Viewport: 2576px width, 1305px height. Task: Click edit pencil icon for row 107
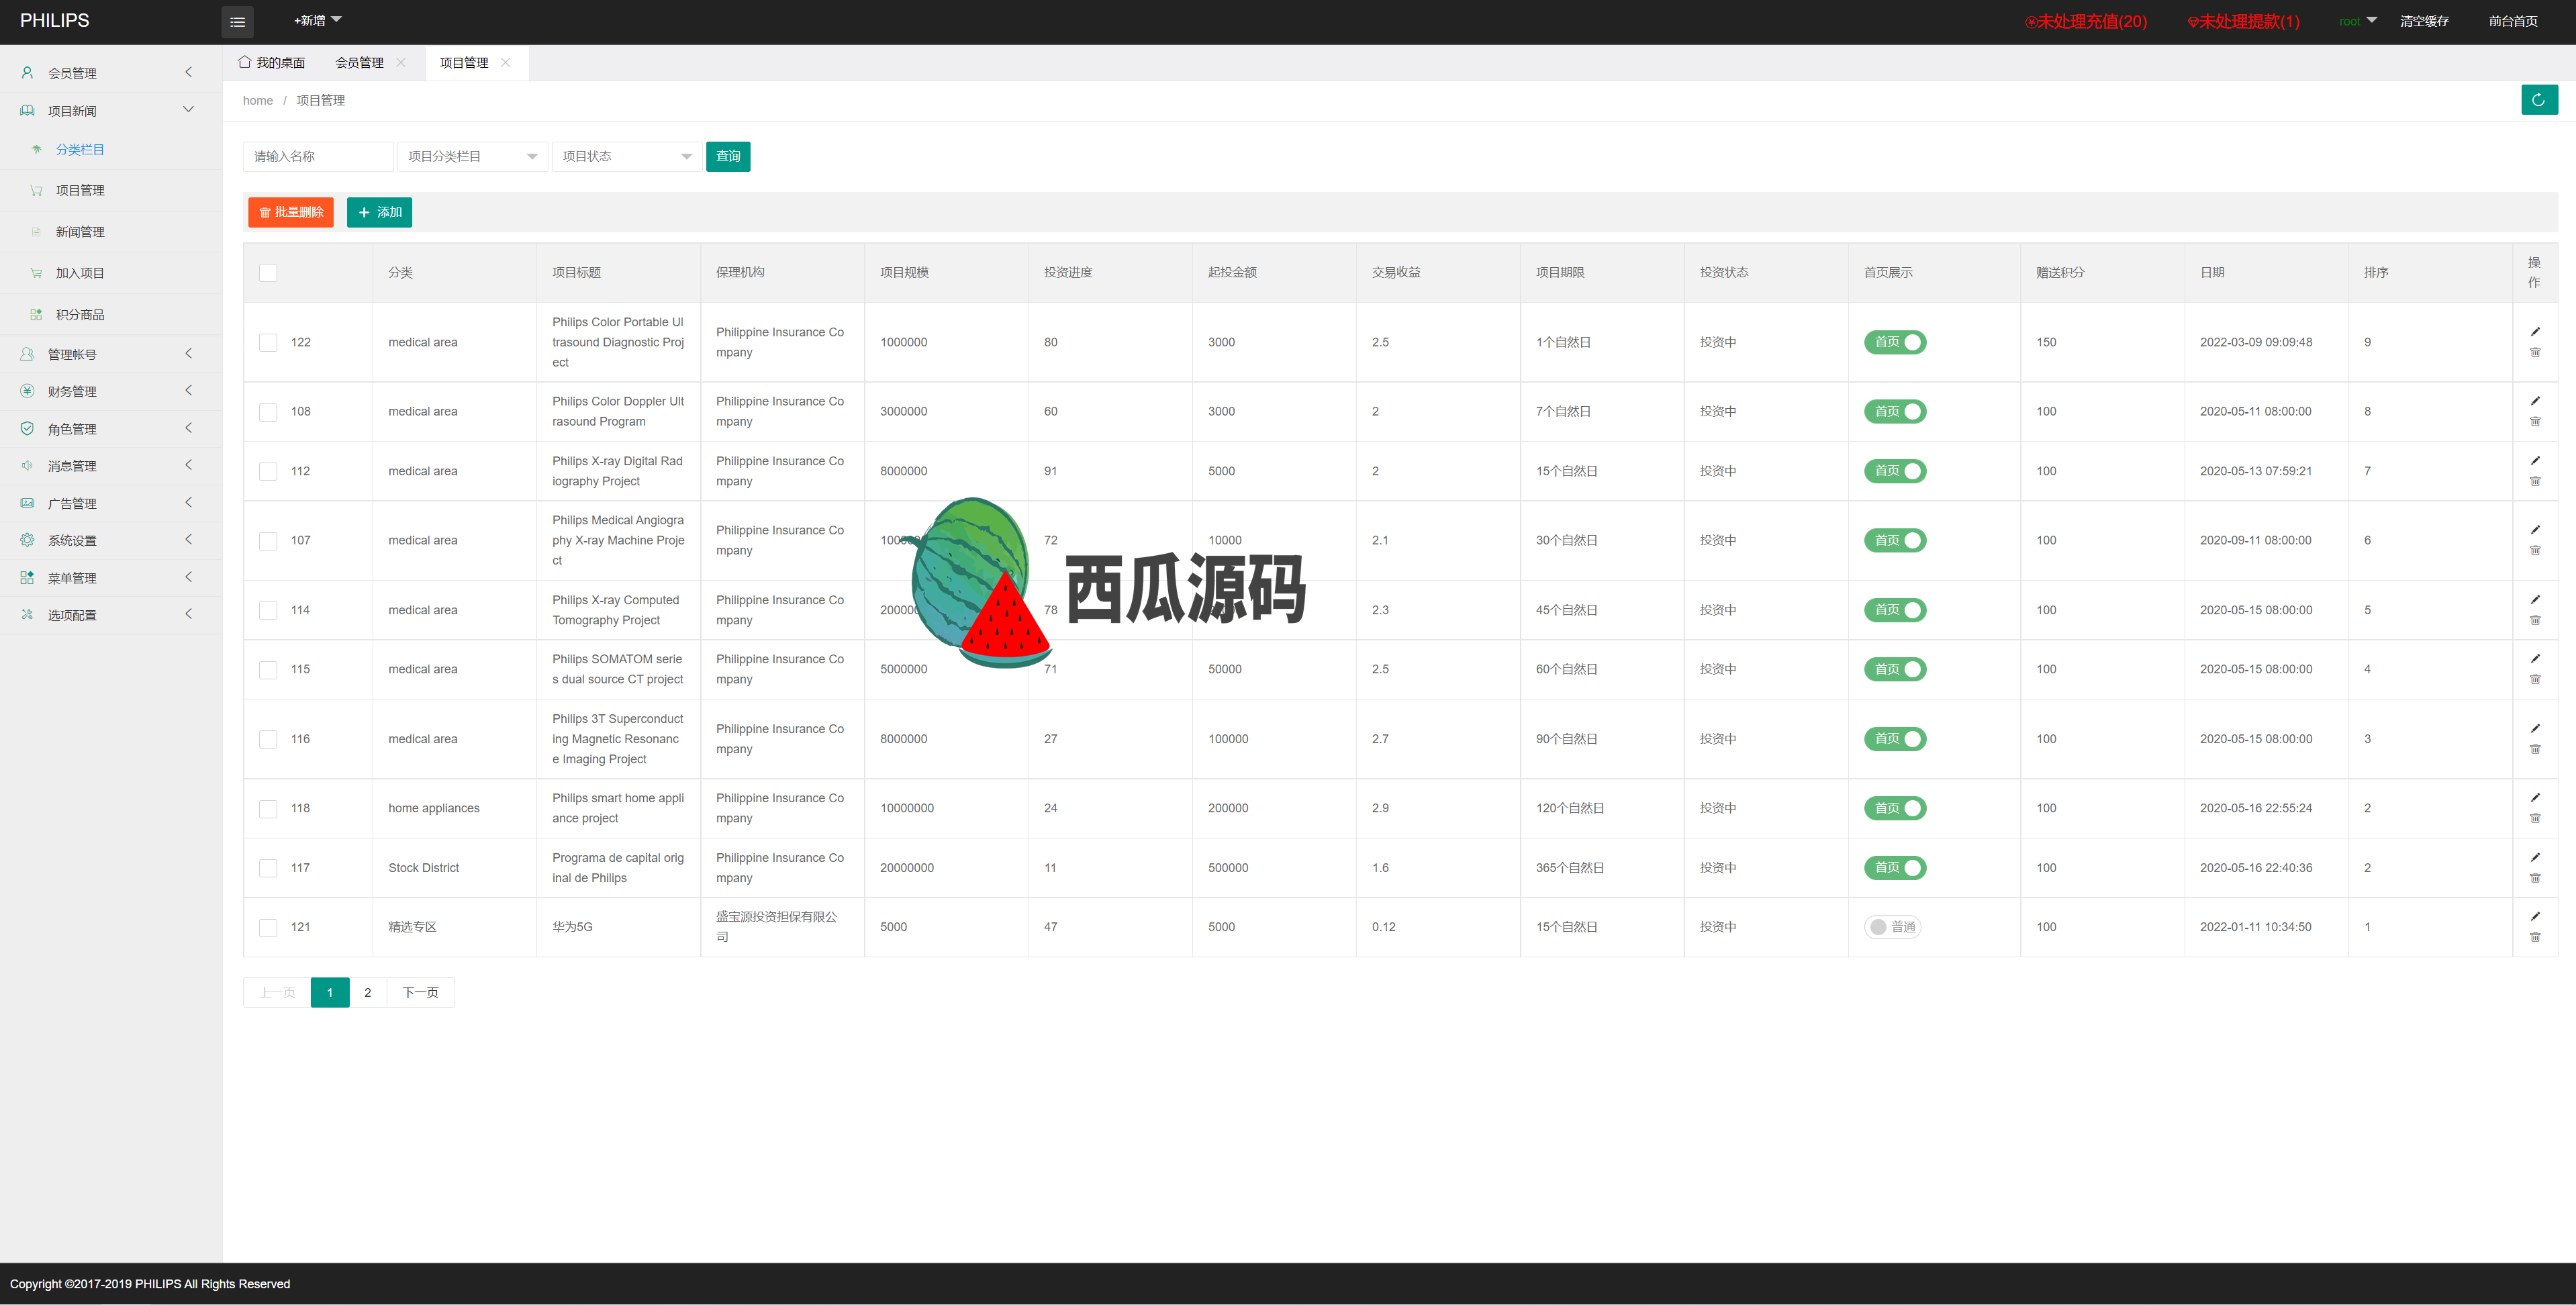(2535, 529)
